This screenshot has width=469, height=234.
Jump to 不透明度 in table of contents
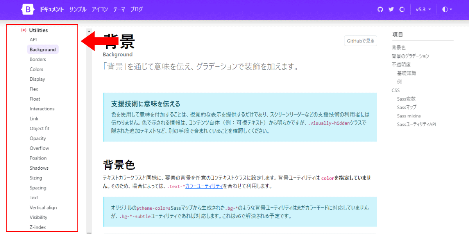(401, 65)
